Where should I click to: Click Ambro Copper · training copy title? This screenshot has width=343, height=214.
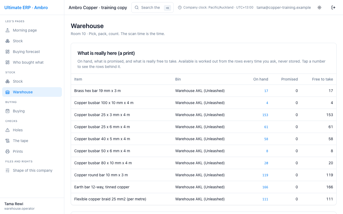98,7
